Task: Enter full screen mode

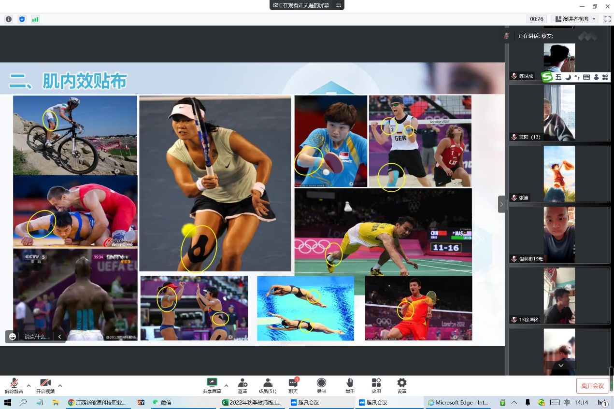Action: pos(608,19)
